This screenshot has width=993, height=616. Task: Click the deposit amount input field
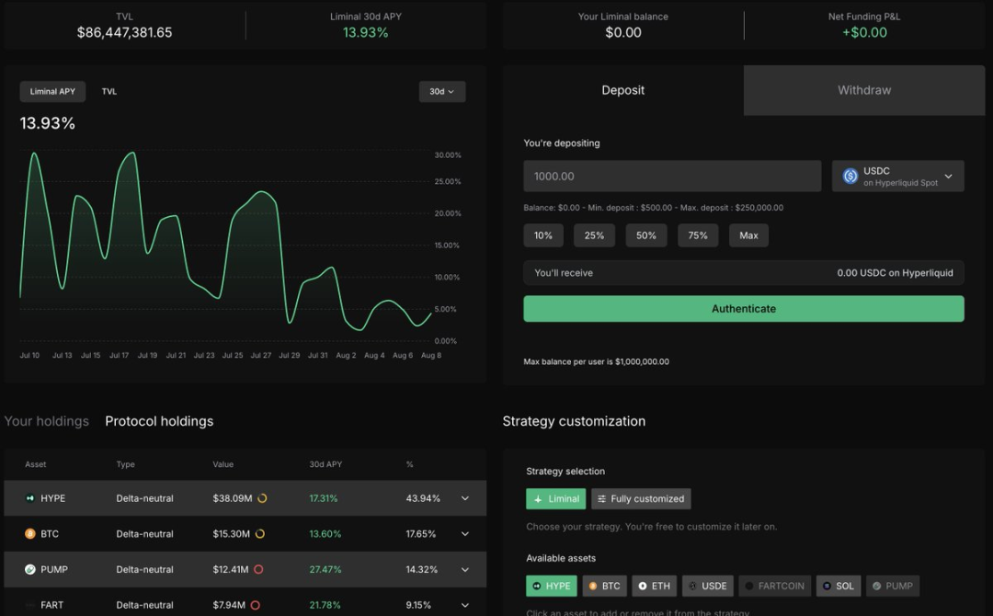pyautogui.click(x=672, y=176)
